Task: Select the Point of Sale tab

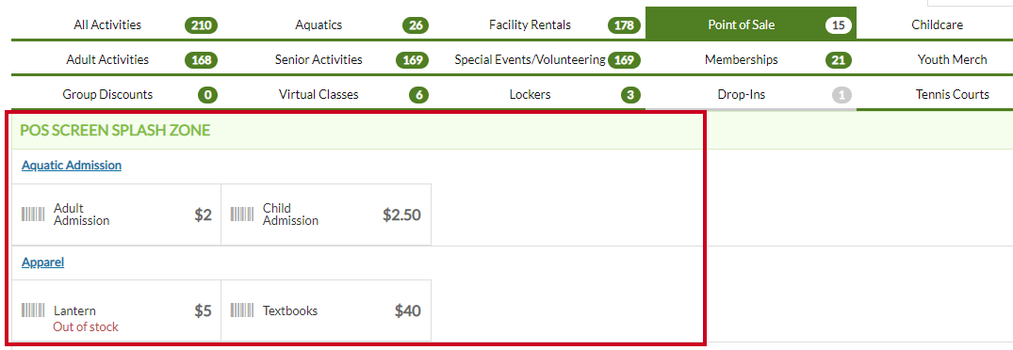Action: (x=751, y=25)
